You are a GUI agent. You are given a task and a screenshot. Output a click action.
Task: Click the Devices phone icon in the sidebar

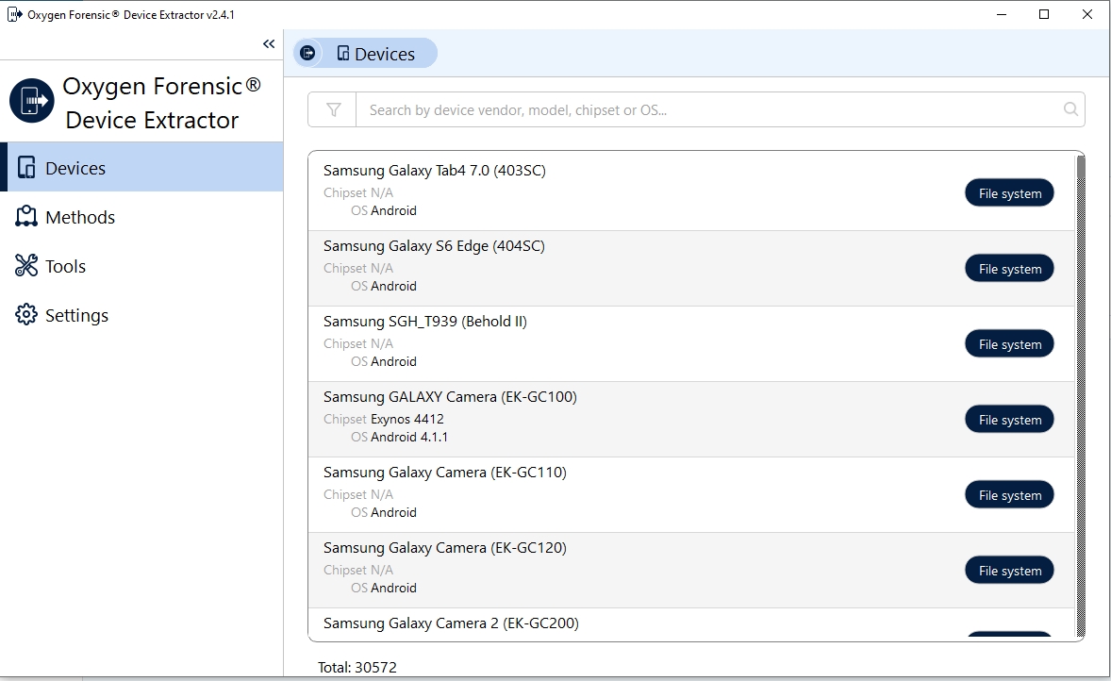pos(26,167)
